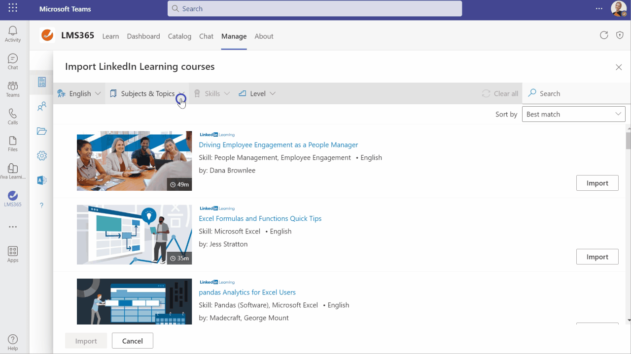Image resolution: width=631 pixels, height=354 pixels.
Task: Open the Microsoft 365 app launcher grid
Action: (13, 9)
